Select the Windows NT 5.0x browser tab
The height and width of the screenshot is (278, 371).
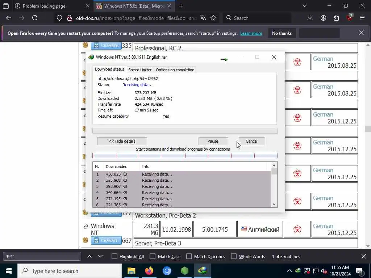coord(134,6)
